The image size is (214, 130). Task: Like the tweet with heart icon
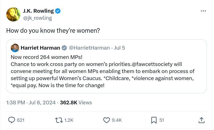[x=106, y=120]
